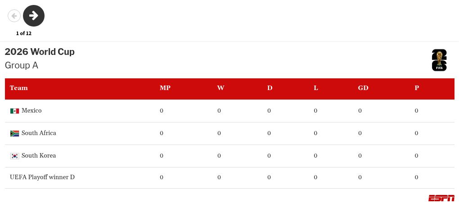This screenshot has height=208, width=459.
Task: Click the MP column header
Action: (x=165, y=88)
